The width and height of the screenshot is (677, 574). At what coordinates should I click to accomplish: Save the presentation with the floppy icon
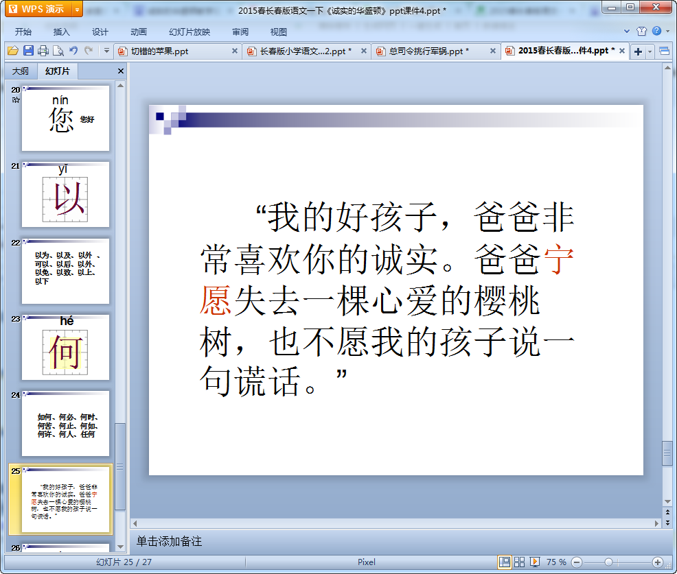28,51
